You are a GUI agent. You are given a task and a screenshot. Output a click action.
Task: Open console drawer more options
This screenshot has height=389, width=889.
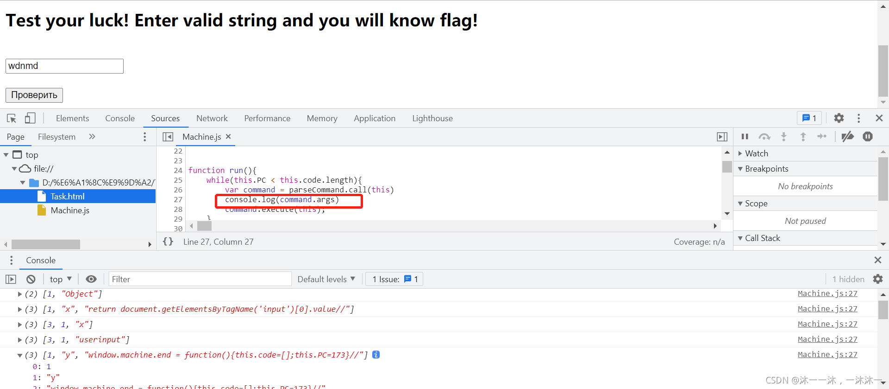click(x=11, y=260)
